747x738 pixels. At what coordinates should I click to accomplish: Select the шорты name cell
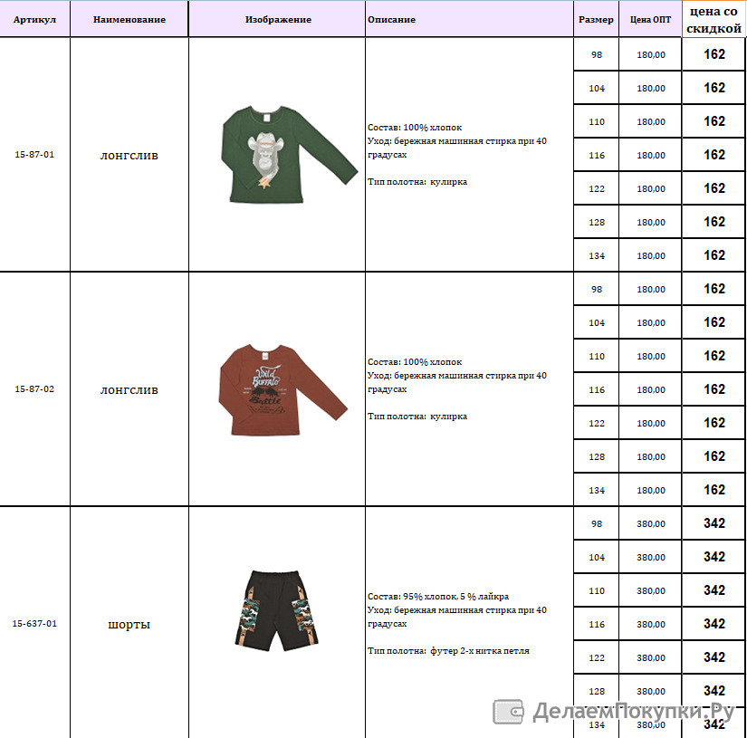(129, 624)
